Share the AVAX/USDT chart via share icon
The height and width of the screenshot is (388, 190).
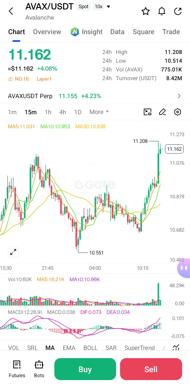178,11
